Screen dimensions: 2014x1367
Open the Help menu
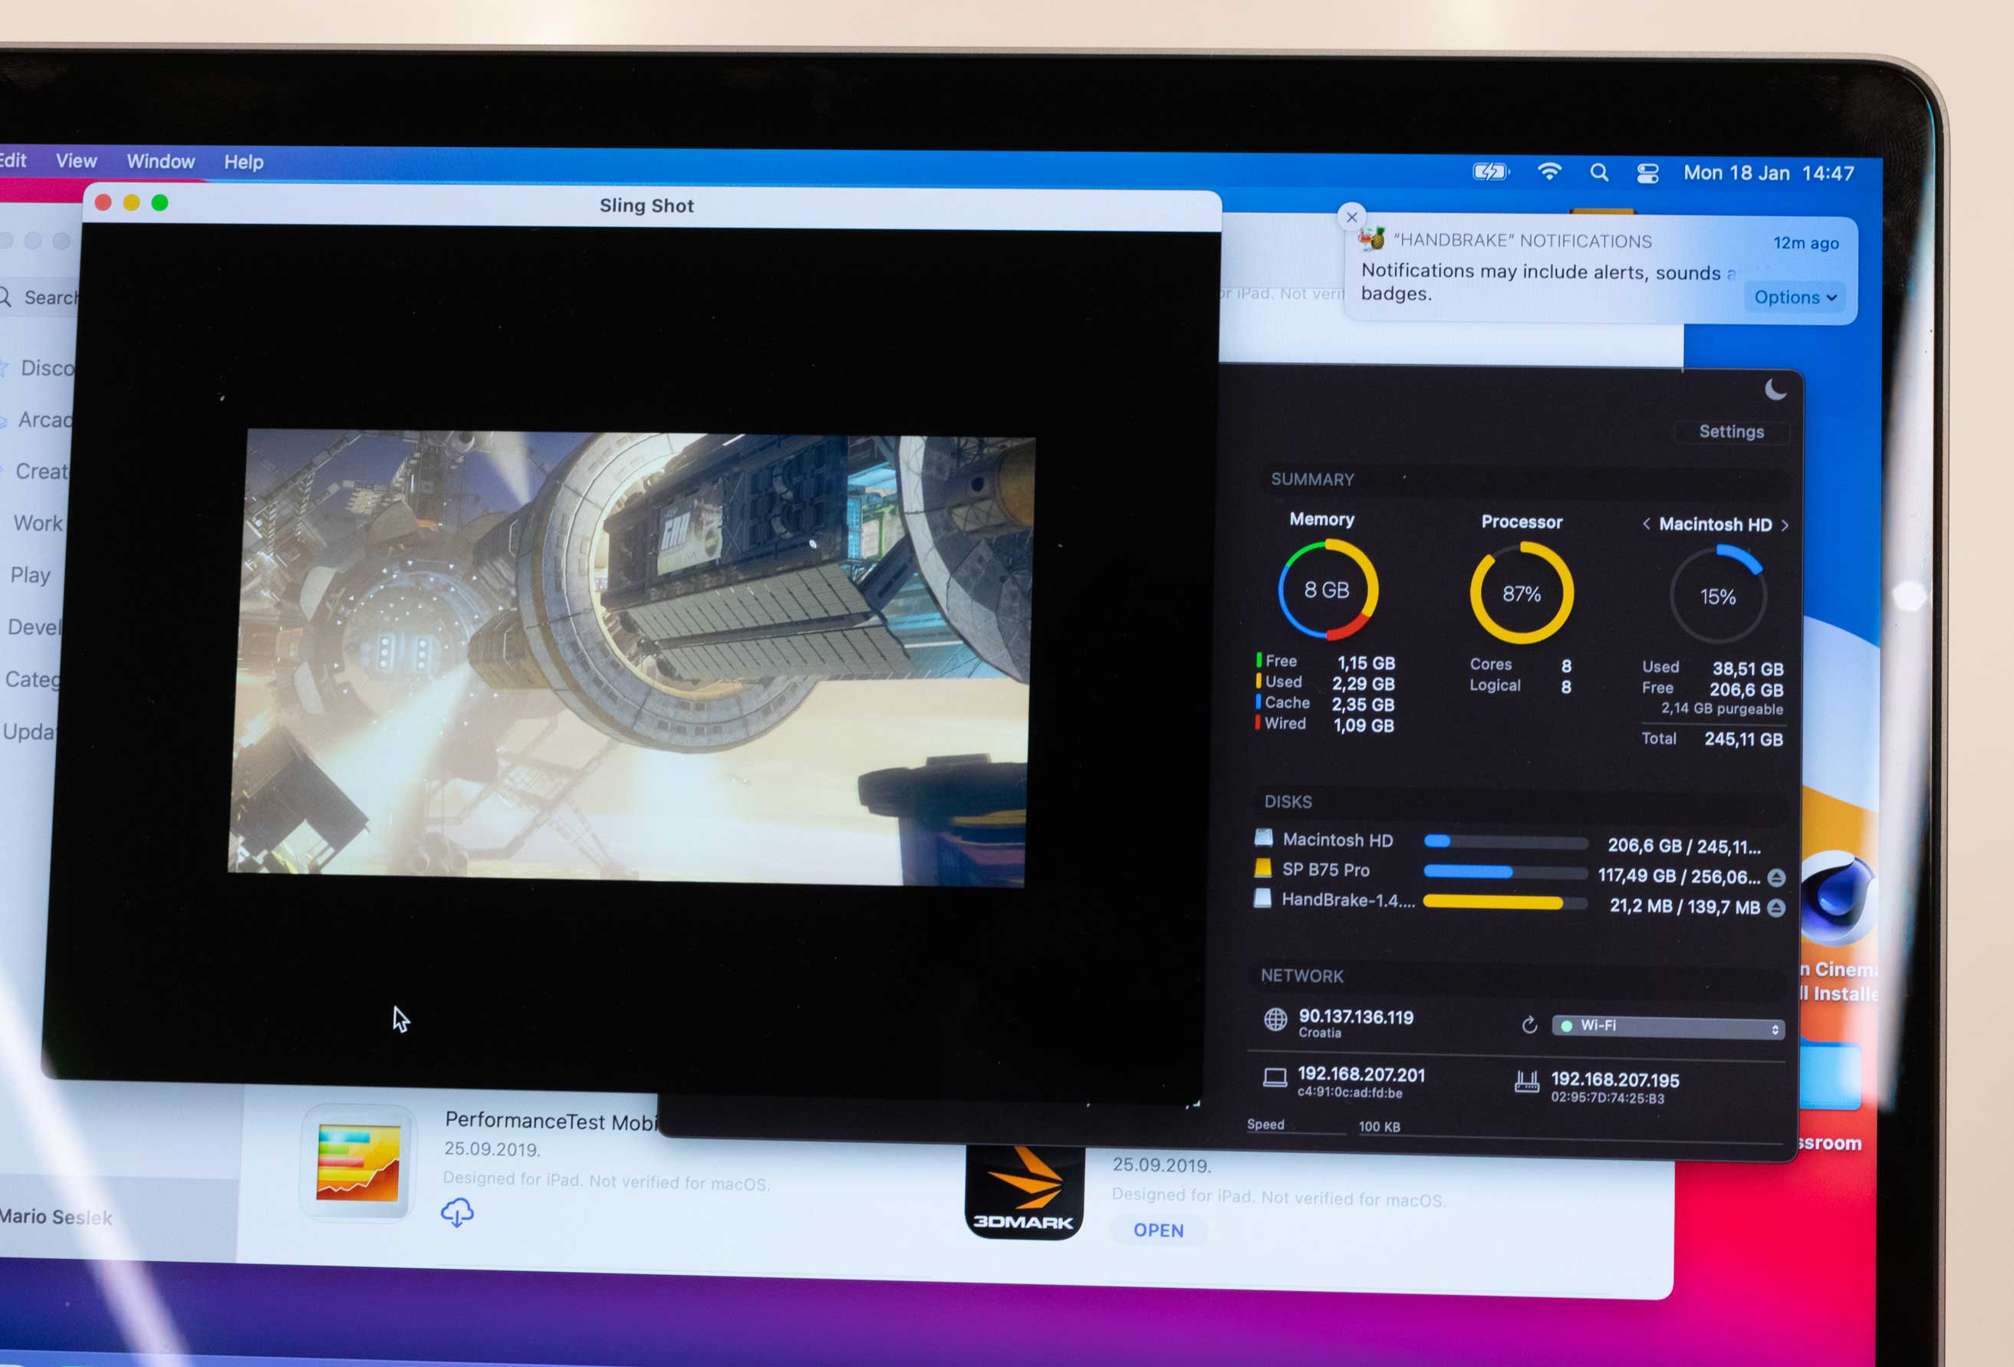244,162
